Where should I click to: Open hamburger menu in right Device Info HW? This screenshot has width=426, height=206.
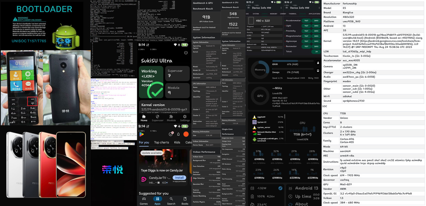[286, 8]
